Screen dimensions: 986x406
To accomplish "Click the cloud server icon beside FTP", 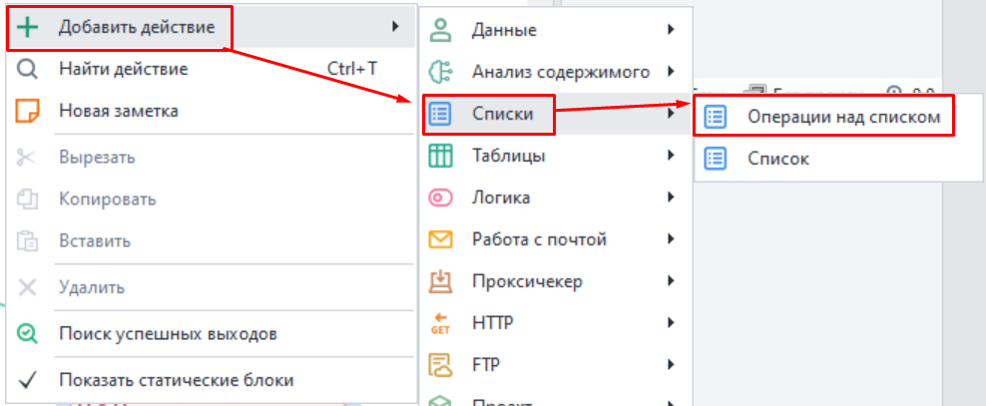I will coord(440,365).
